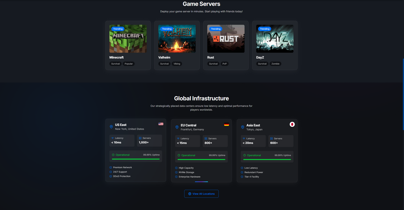Click the check icon beside Tier-4 Facility

(242, 177)
